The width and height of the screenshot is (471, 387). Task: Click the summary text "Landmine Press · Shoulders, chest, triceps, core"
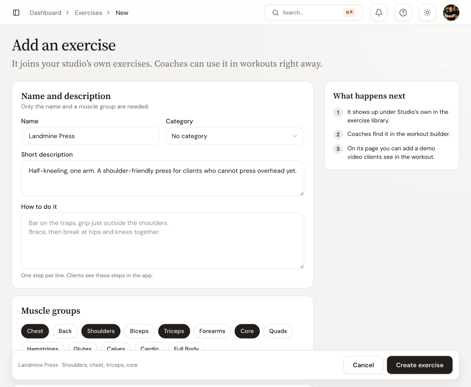pyautogui.click(x=78, y=365)
